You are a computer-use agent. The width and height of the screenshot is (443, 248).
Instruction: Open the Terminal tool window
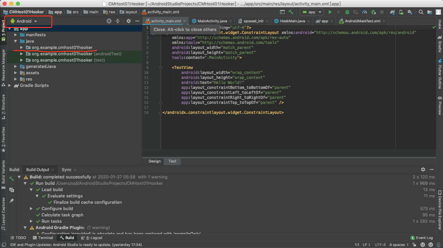[43, 238]
